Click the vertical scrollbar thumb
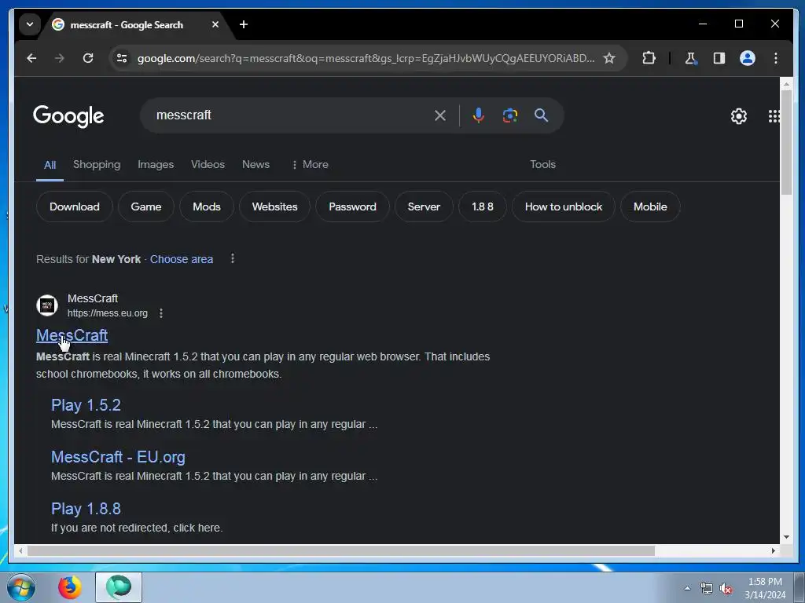 click(x=786, y=142)
